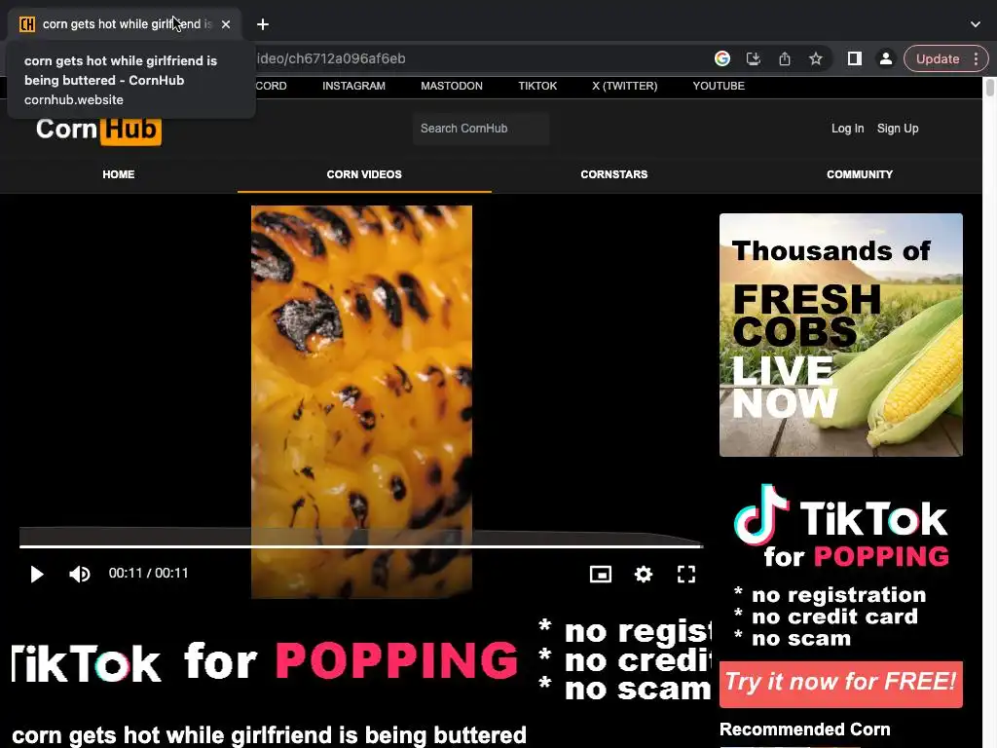This screenshot has width=997, height=748.
Task: Click the 00:11 / 00:11 time display
Action: click(x=149, y=573)
